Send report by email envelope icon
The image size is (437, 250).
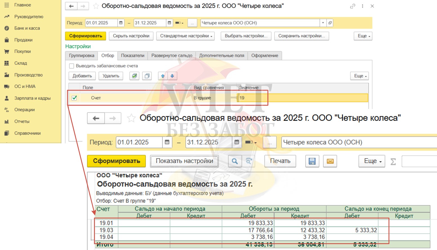(x=330, y=161)
